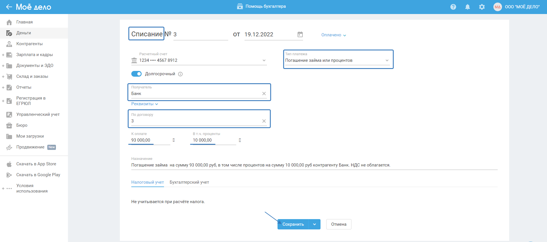Click the Зарплата и кадры icon
This screenshot has height=242, width=547.
point(9,55)
